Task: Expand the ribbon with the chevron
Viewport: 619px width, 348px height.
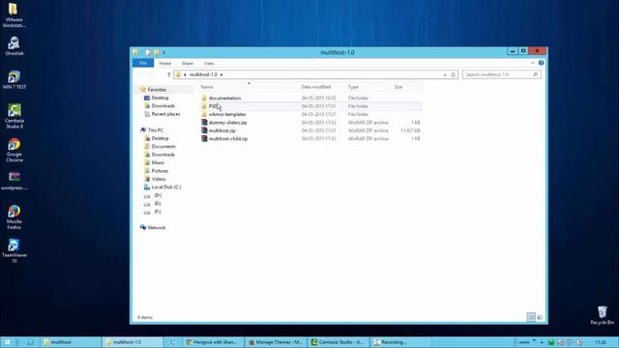Action: [x=532, y=63]
